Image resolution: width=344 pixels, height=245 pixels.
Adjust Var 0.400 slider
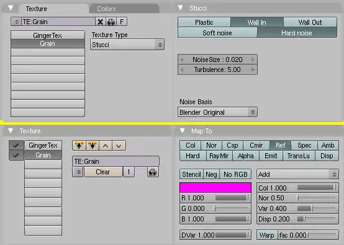[297, 208]
